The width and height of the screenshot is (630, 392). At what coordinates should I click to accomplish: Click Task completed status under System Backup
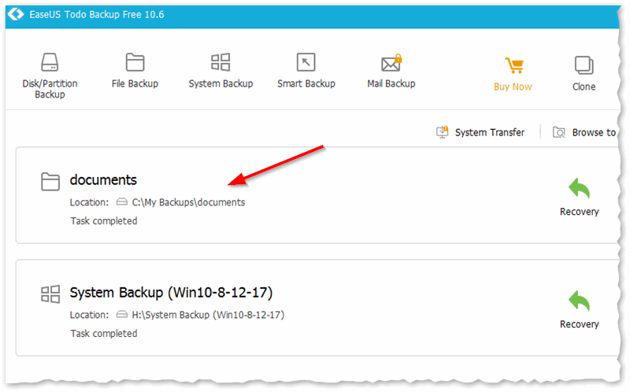point(103,334)
